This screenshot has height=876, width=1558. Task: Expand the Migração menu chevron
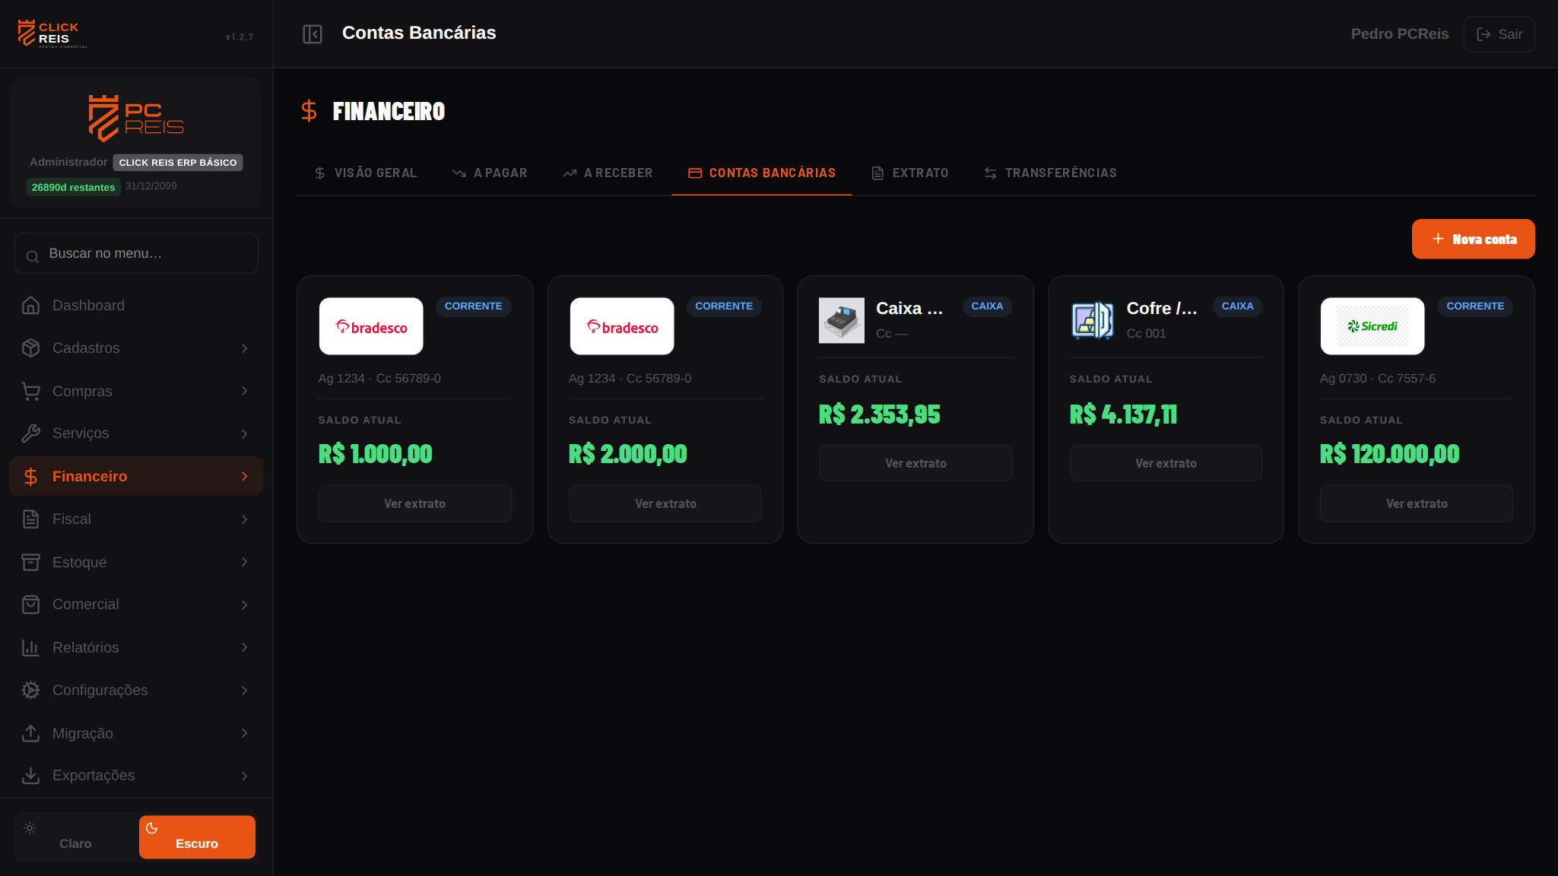click(x=245, y=733)
